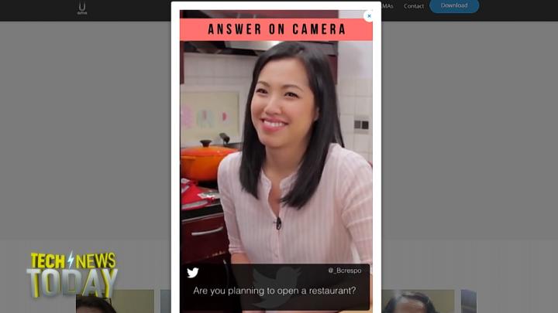Screen dimensions: 558x313
Task: Open the Contact page link
Action: tap(414, 6)
